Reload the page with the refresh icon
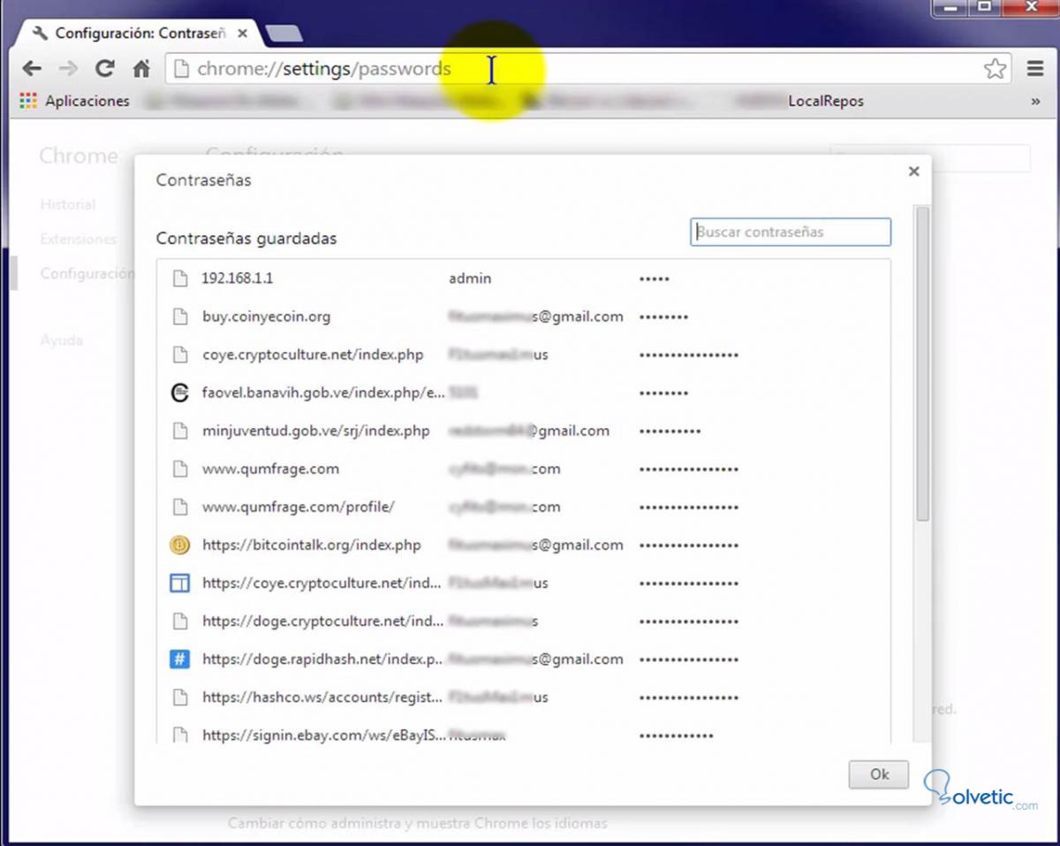Viewport: 1060px width, 846px height. click(x=105, y=69)
